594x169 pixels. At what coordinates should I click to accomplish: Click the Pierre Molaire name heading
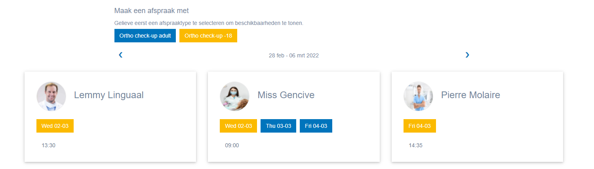click(470, 95)
